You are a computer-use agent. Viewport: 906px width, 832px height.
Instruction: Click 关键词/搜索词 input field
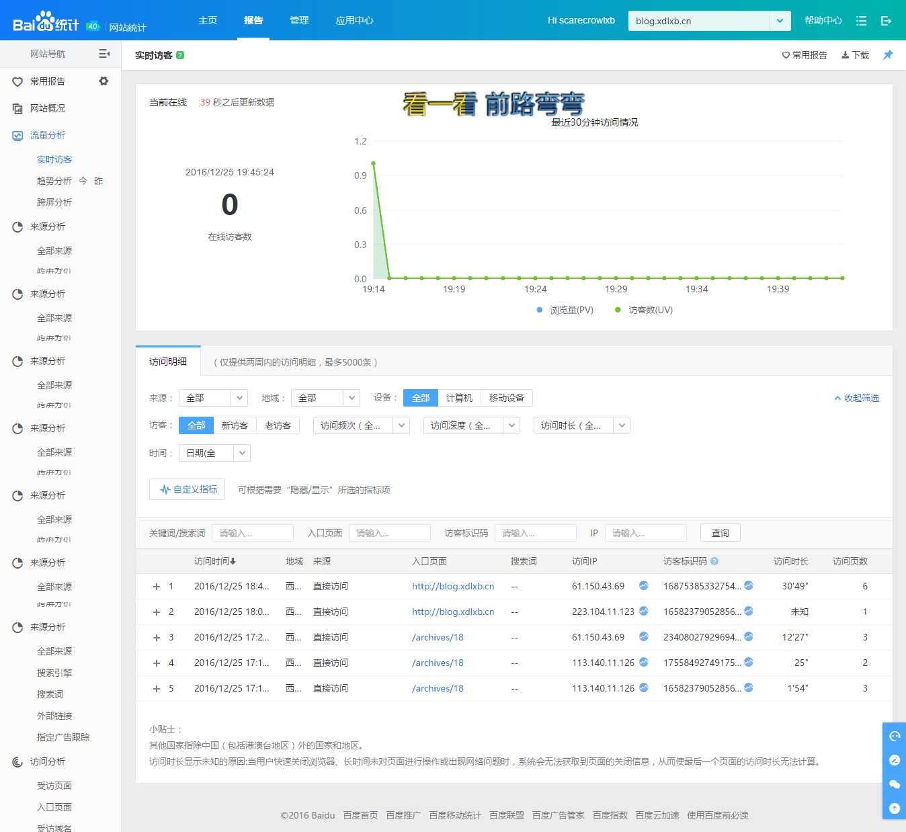pos(253,533)
